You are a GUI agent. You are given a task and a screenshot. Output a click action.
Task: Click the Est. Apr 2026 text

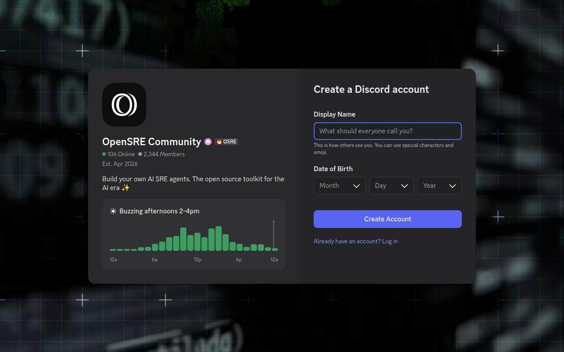click(x=120, y=164)
